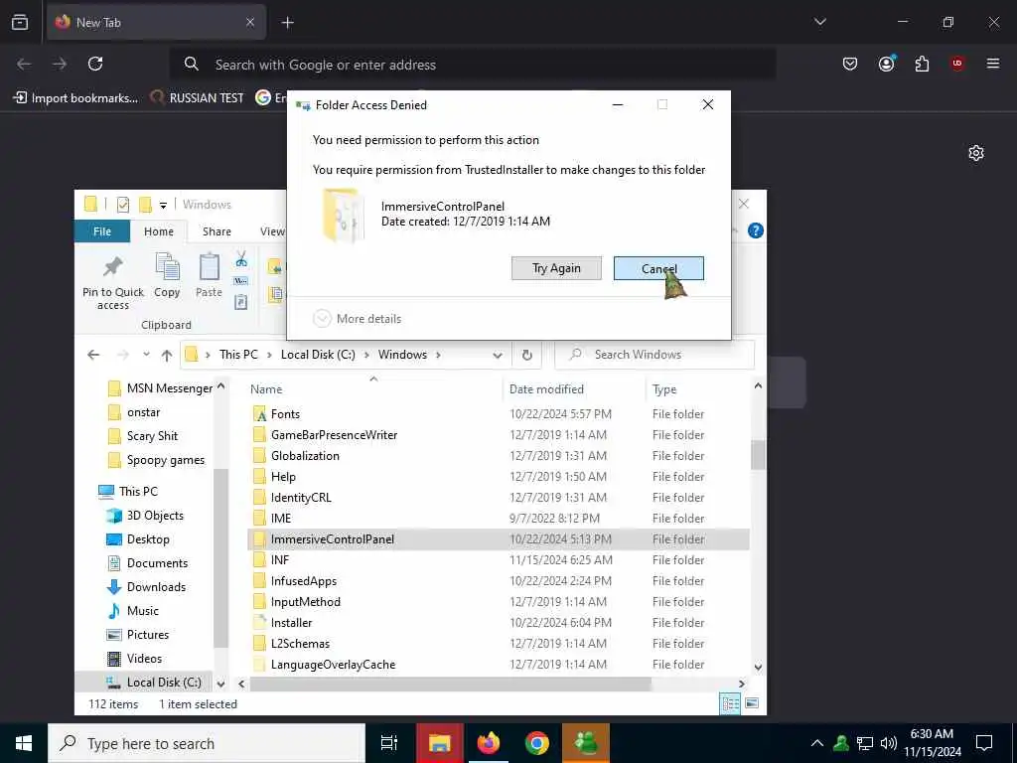Viewport: 1017px width, 763px height.
Task: Cancel the Folder Access Denied dialog
Action: (658, 268)
